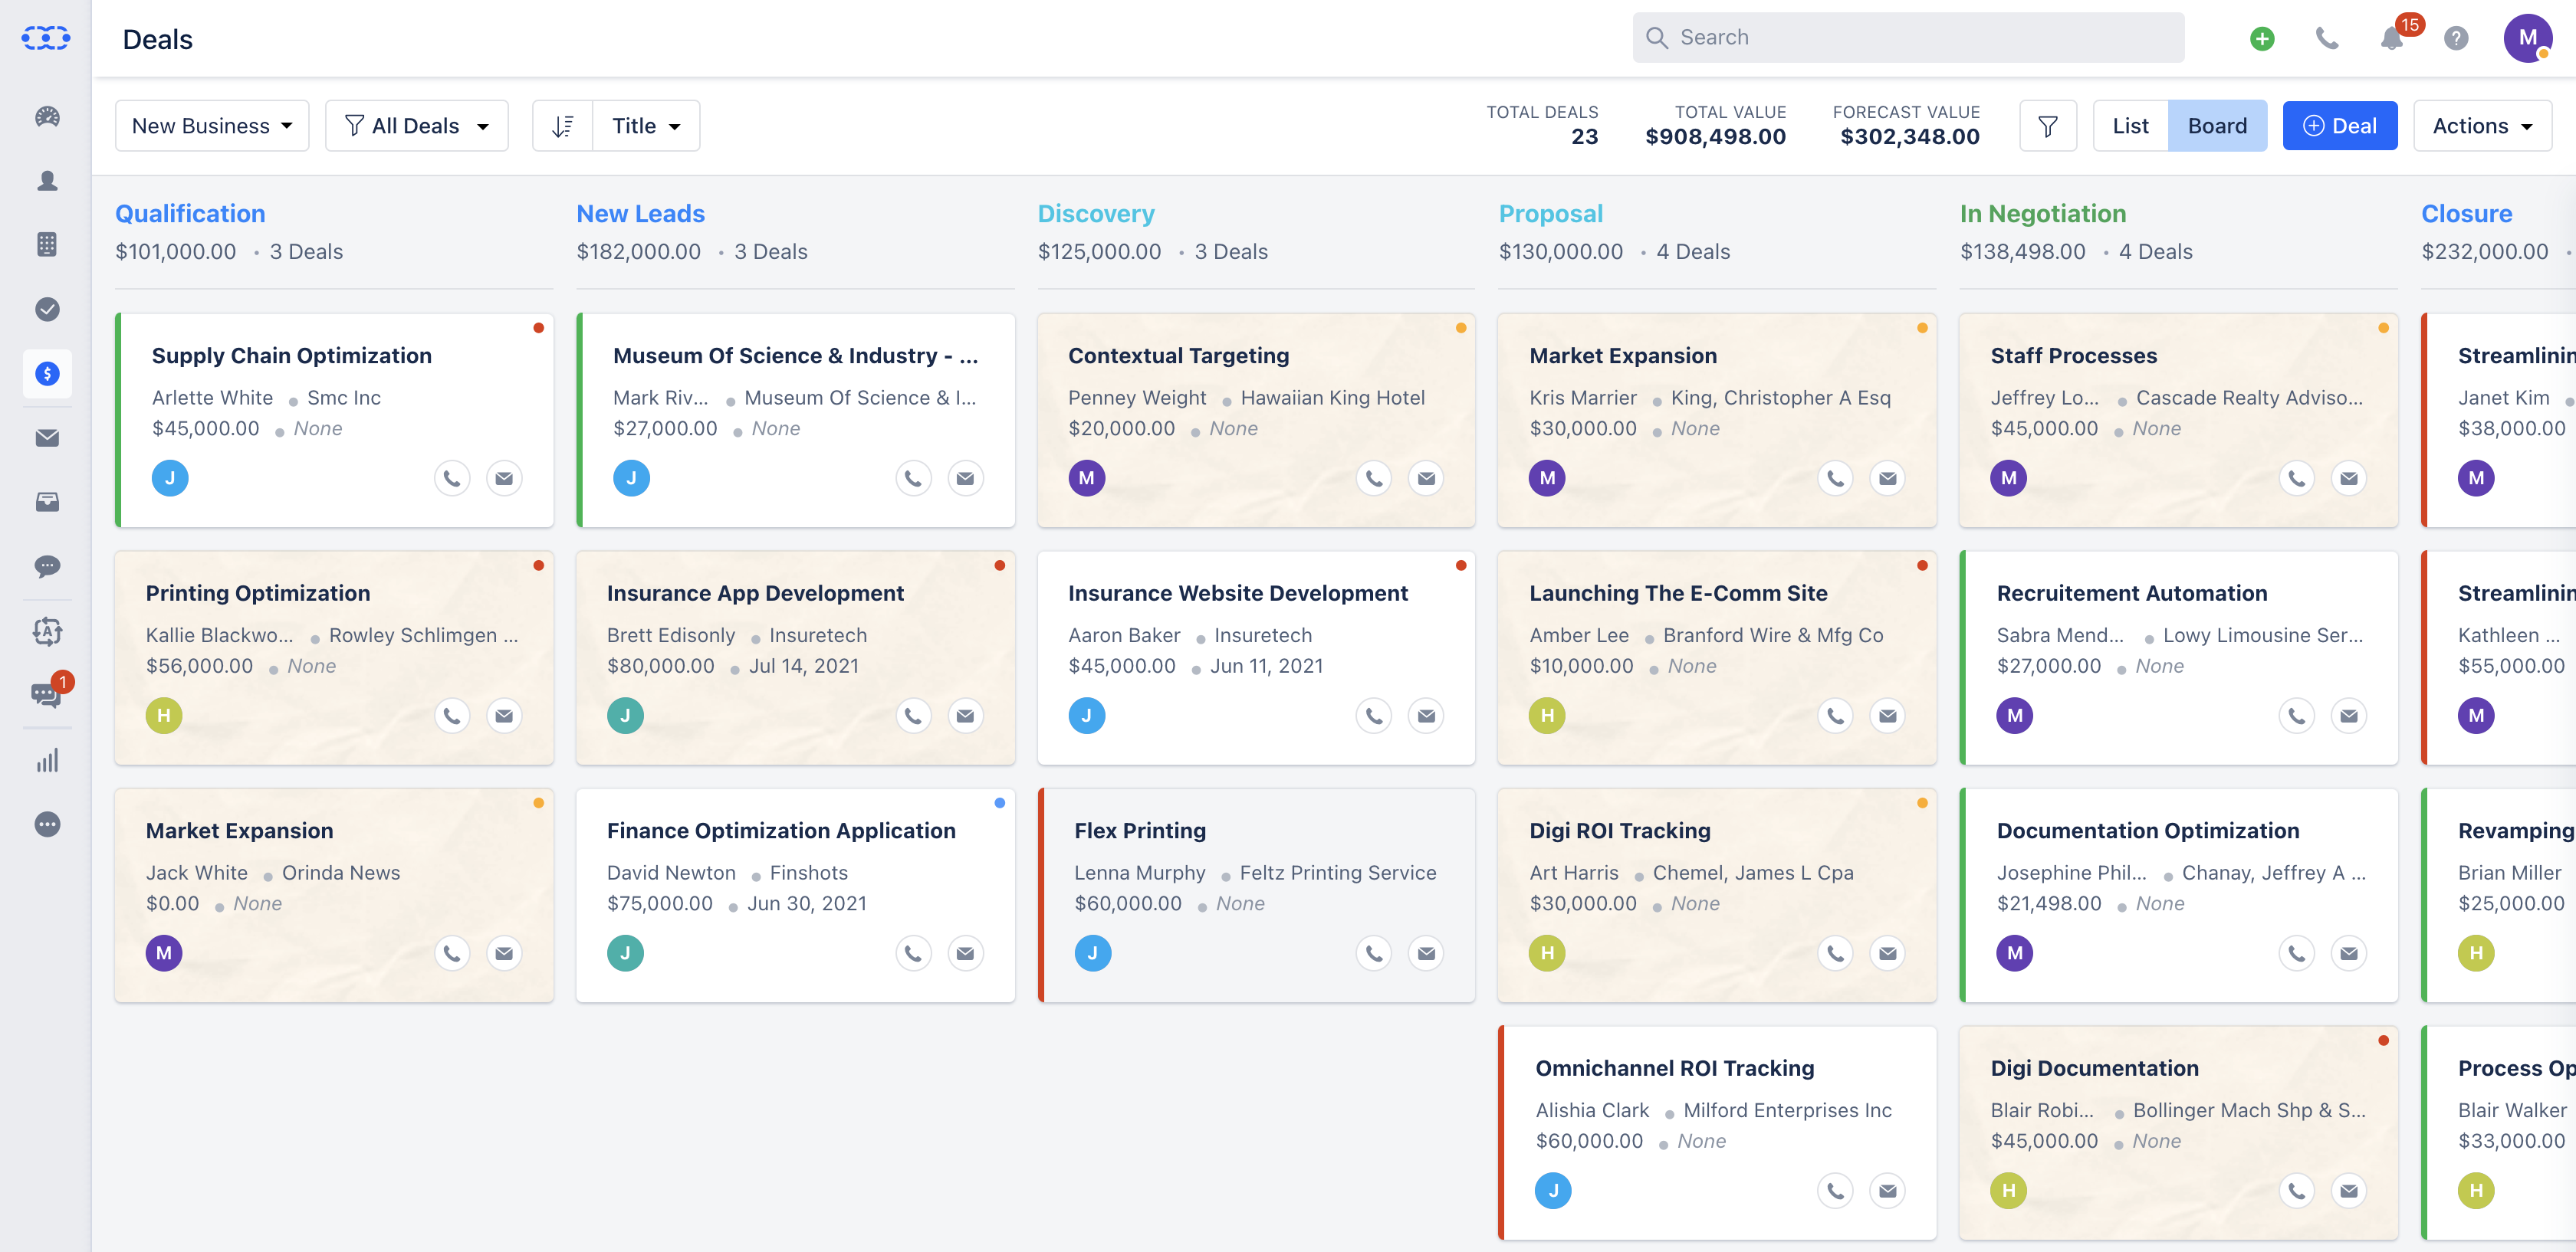Open notifications bell with 15 badge
Screen dimensions: 2576x1252
click(2392, 38)
